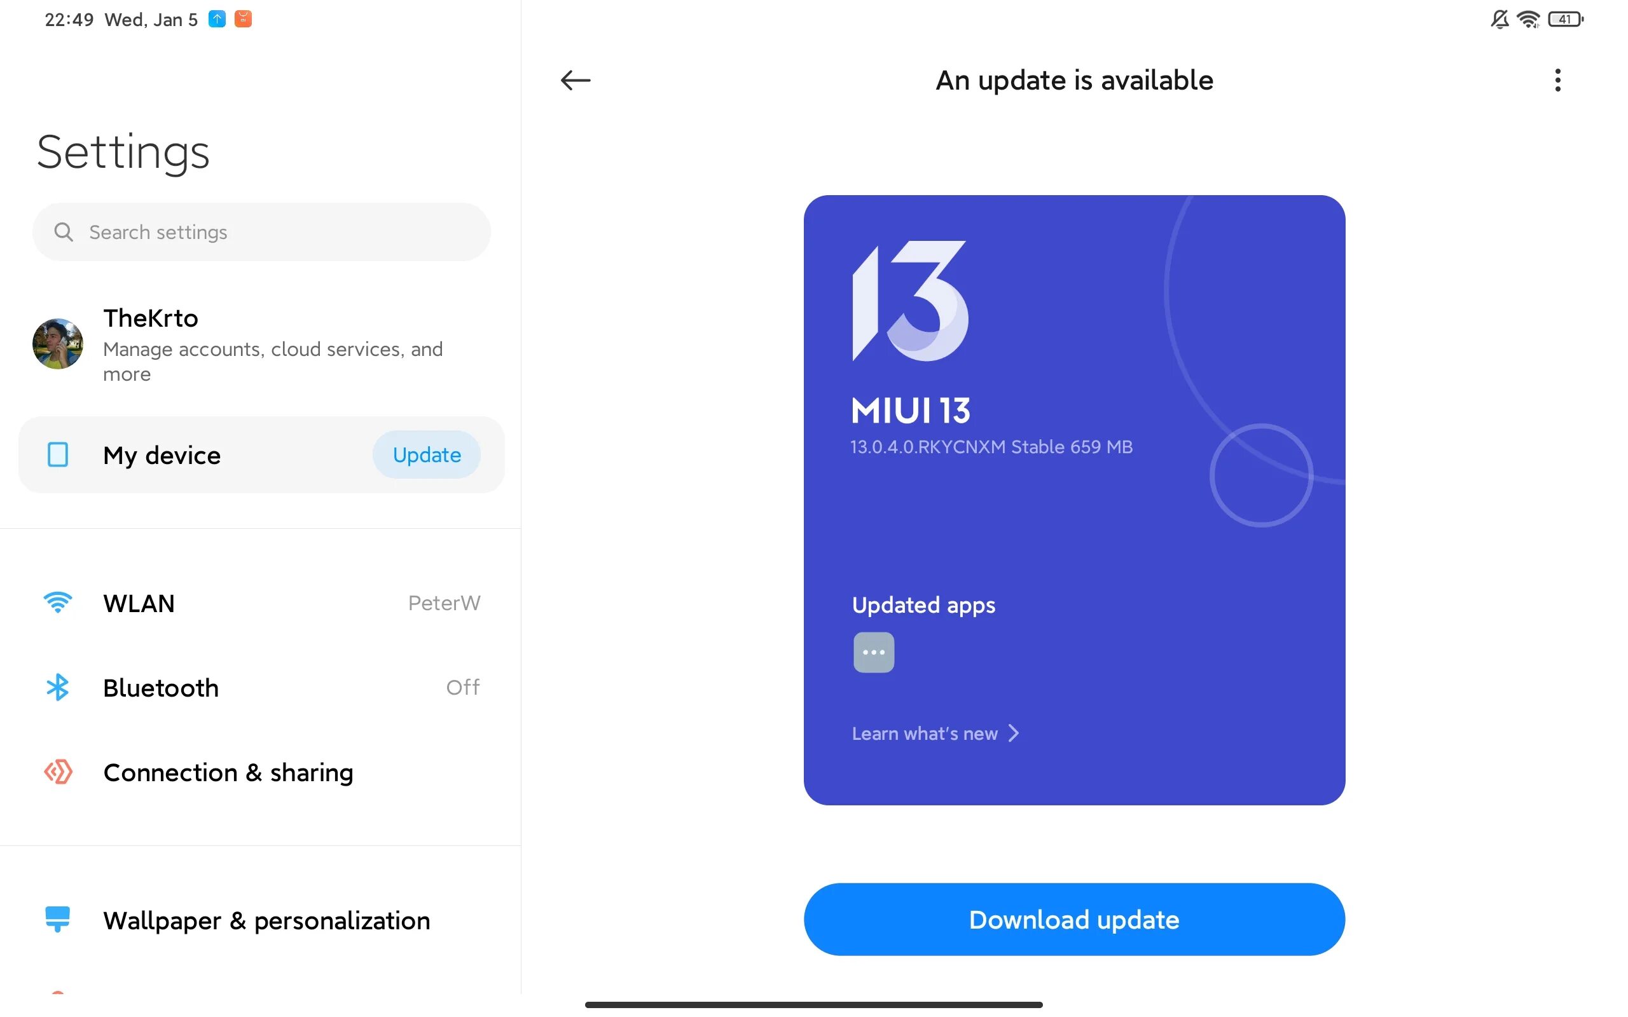Click the back arrow icon

click(x=573, y=79)
